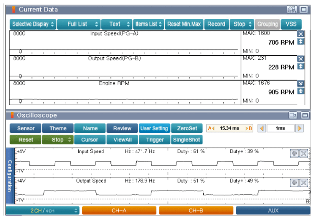
Task: Increase time base with right arrow
Action: pyautogui.click(x=299, y=128)
